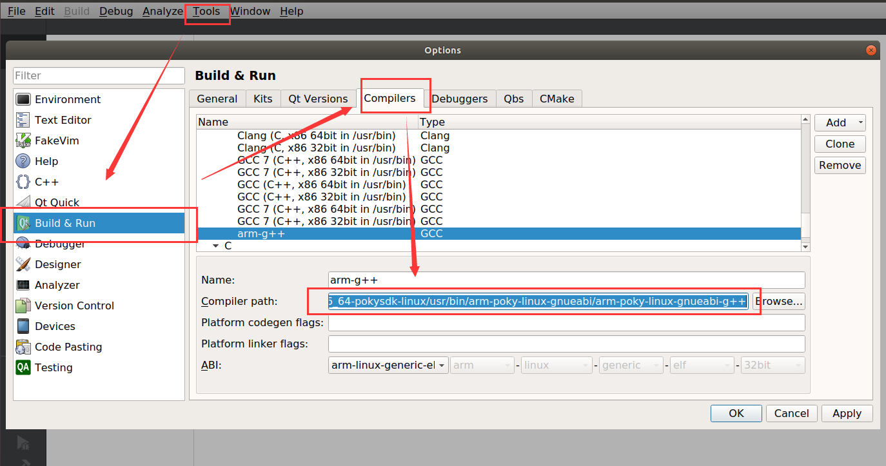Open the Tools menu

(206, 11)
